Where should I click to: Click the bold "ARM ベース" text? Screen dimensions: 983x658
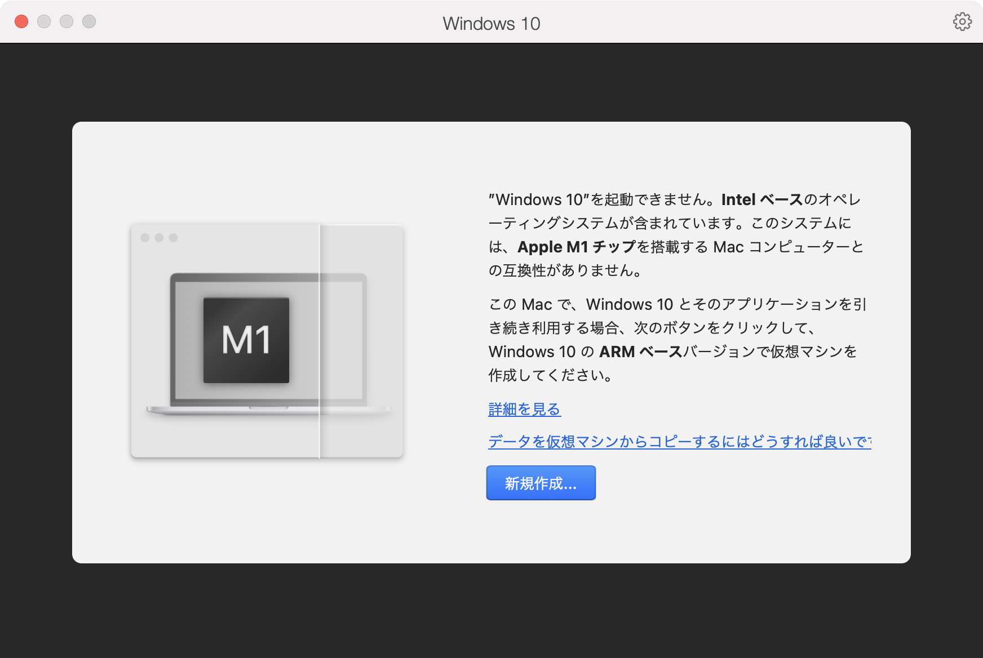641,352
